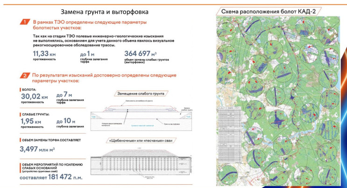Select the value "364 697 м³"
The width and height of the screenshot is (347, 188).
pyautogui.click(x=141, y=54)
